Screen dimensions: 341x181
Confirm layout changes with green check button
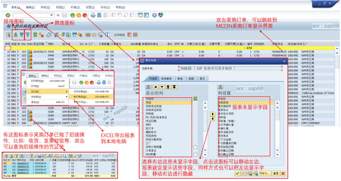point(237,173)
